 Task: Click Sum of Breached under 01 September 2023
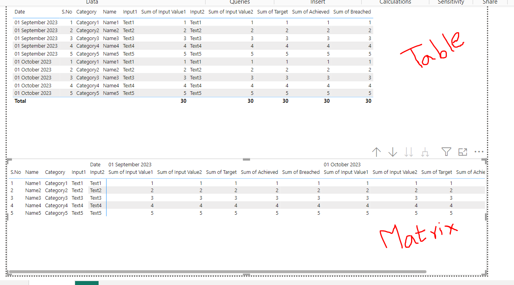pos(301,172)
